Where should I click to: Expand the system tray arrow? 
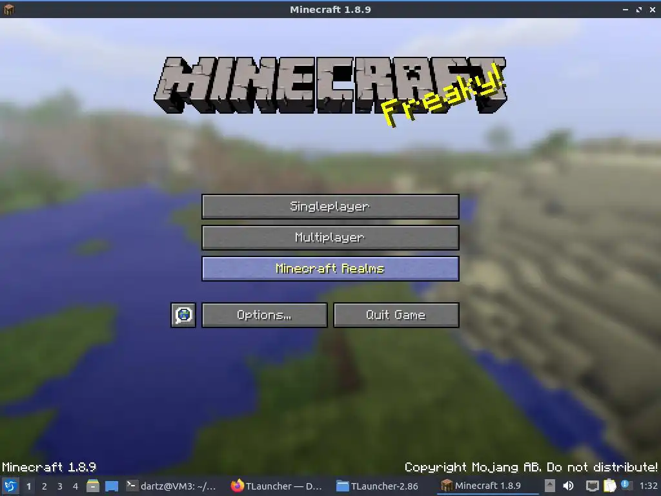(550, 486)
